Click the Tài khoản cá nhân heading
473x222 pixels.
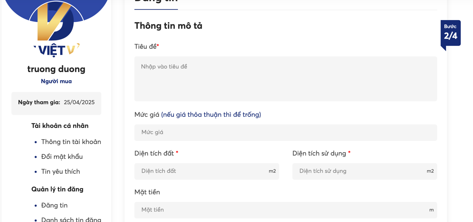point(60,126)
